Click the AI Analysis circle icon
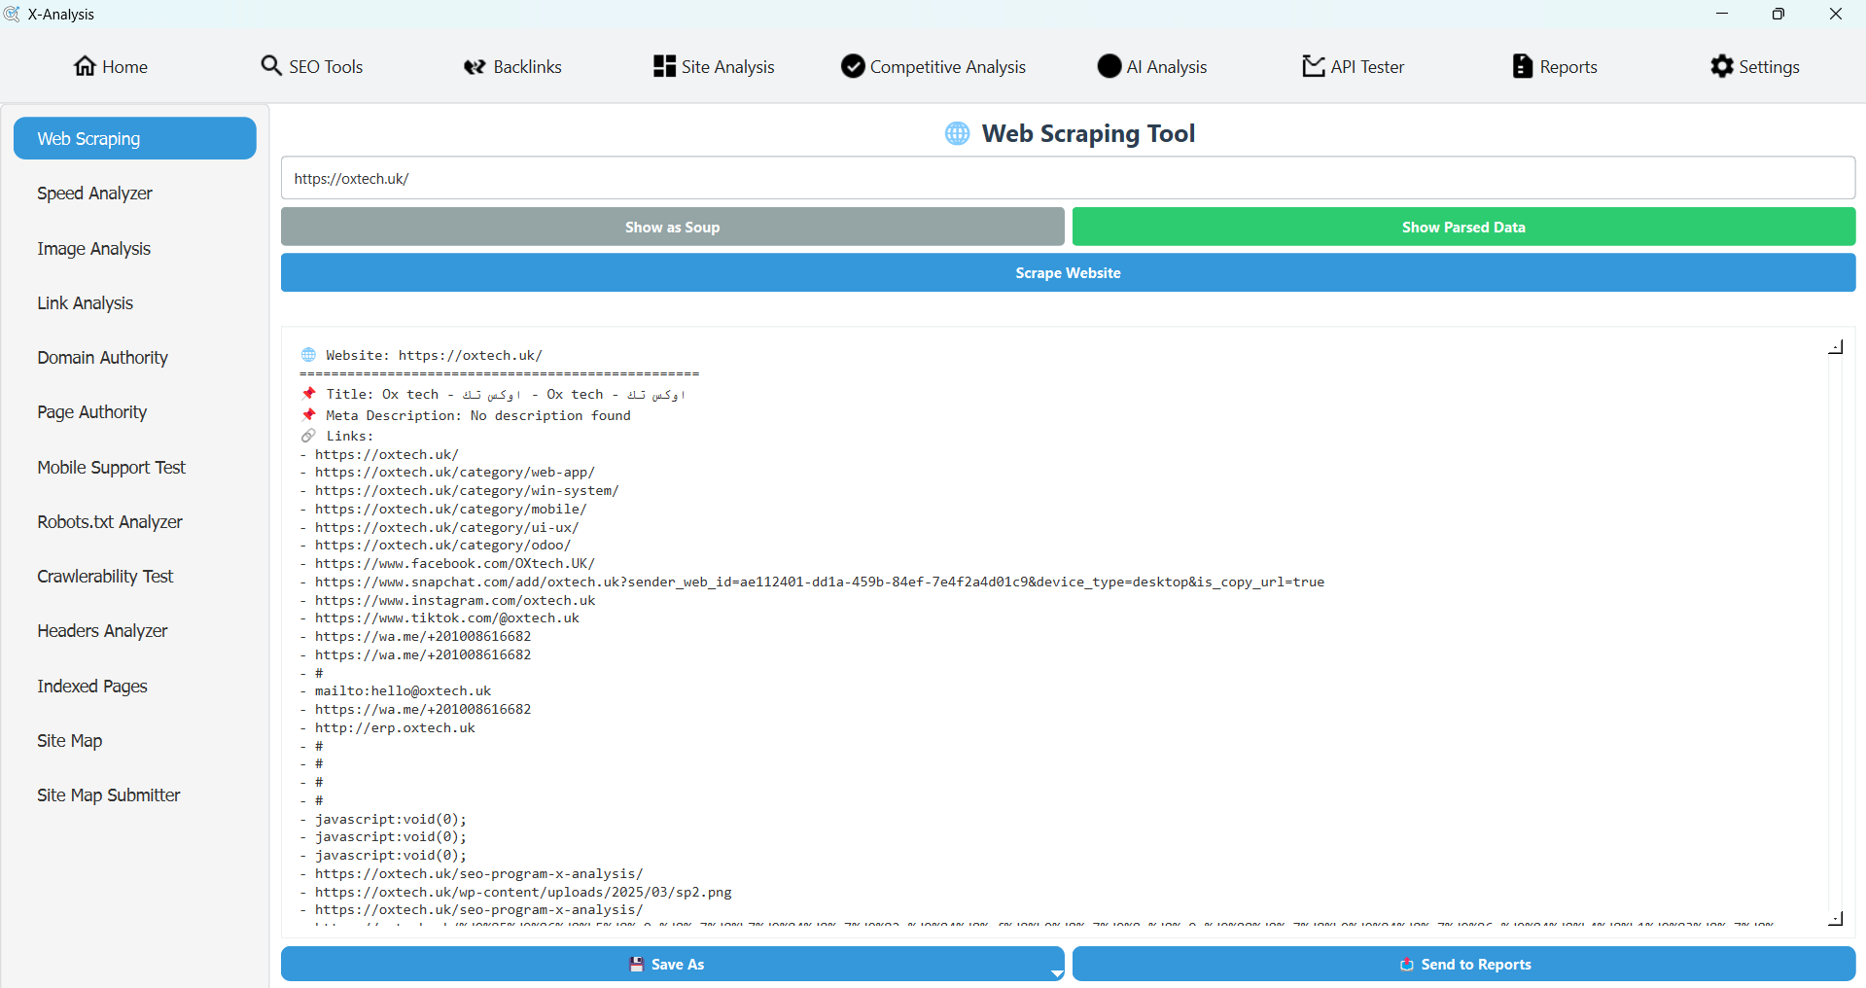This screenshot has width=1866, height=988. 1109,66
